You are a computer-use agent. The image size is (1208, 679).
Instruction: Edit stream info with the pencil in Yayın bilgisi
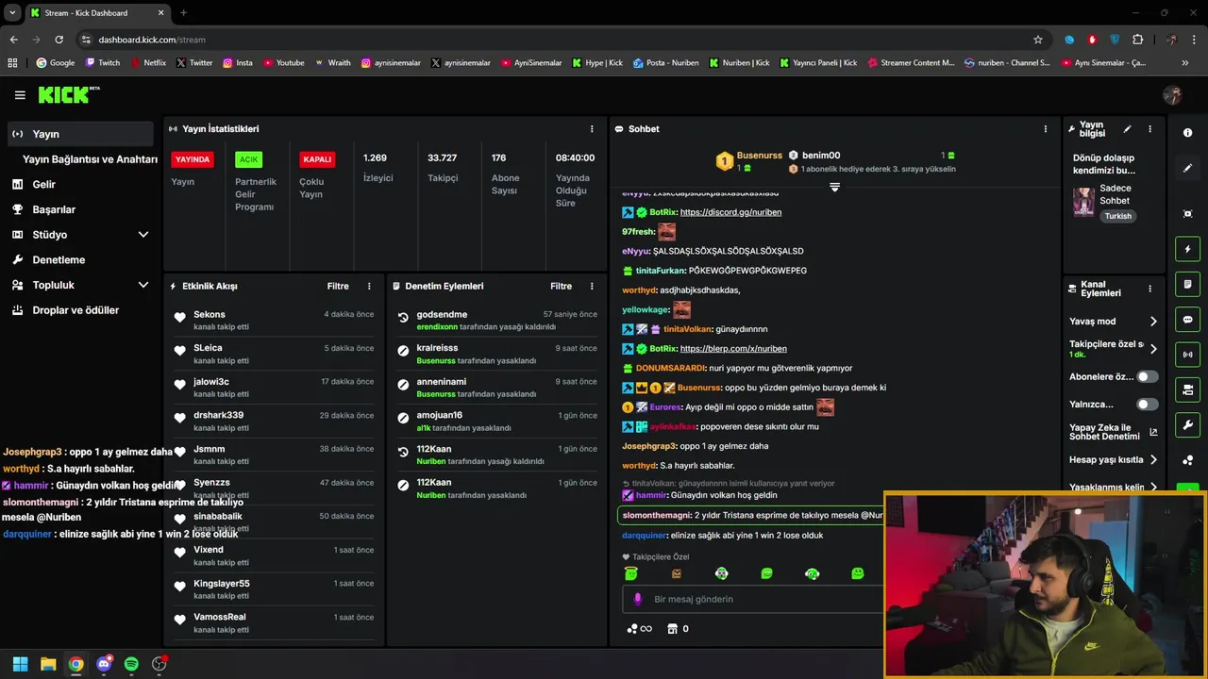pos(1127,129)
